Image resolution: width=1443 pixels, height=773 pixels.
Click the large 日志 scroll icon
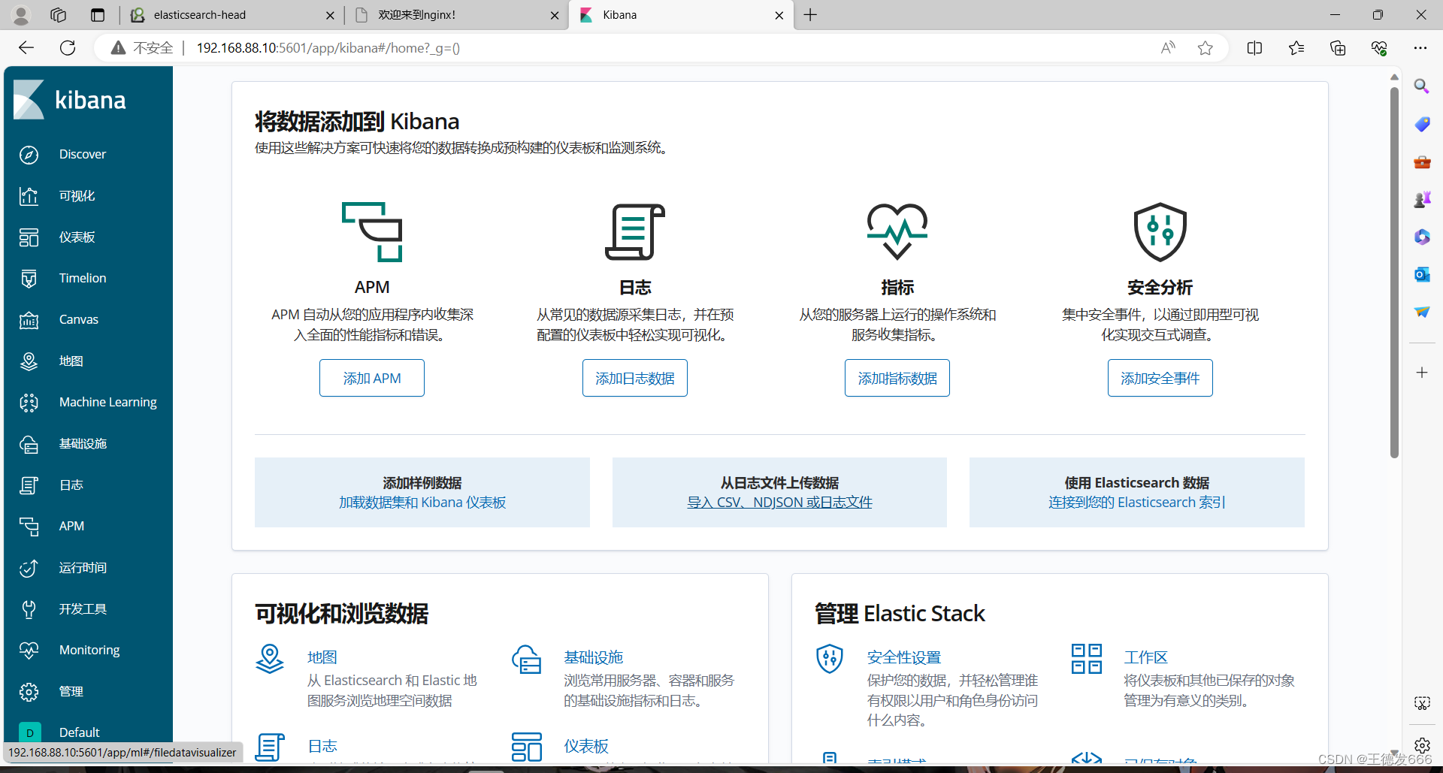[x=635, y=231]
